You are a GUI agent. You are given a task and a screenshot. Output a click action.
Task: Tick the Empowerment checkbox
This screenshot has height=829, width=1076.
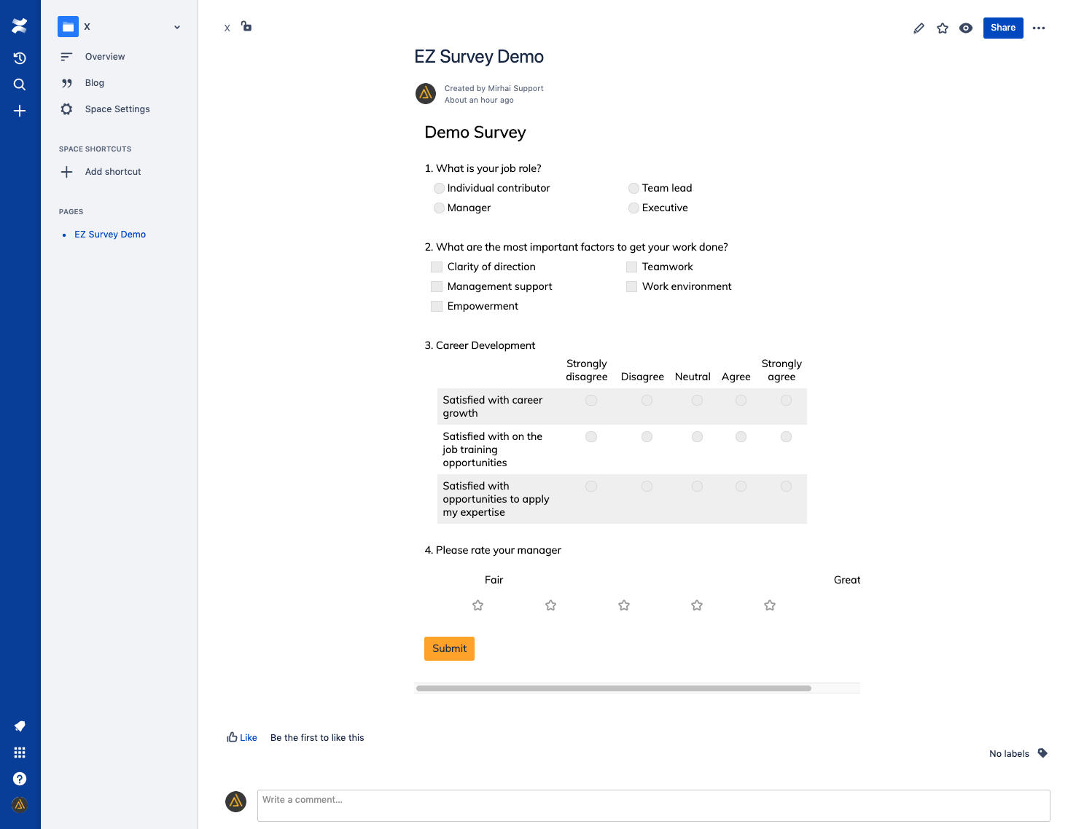(437, 307)
